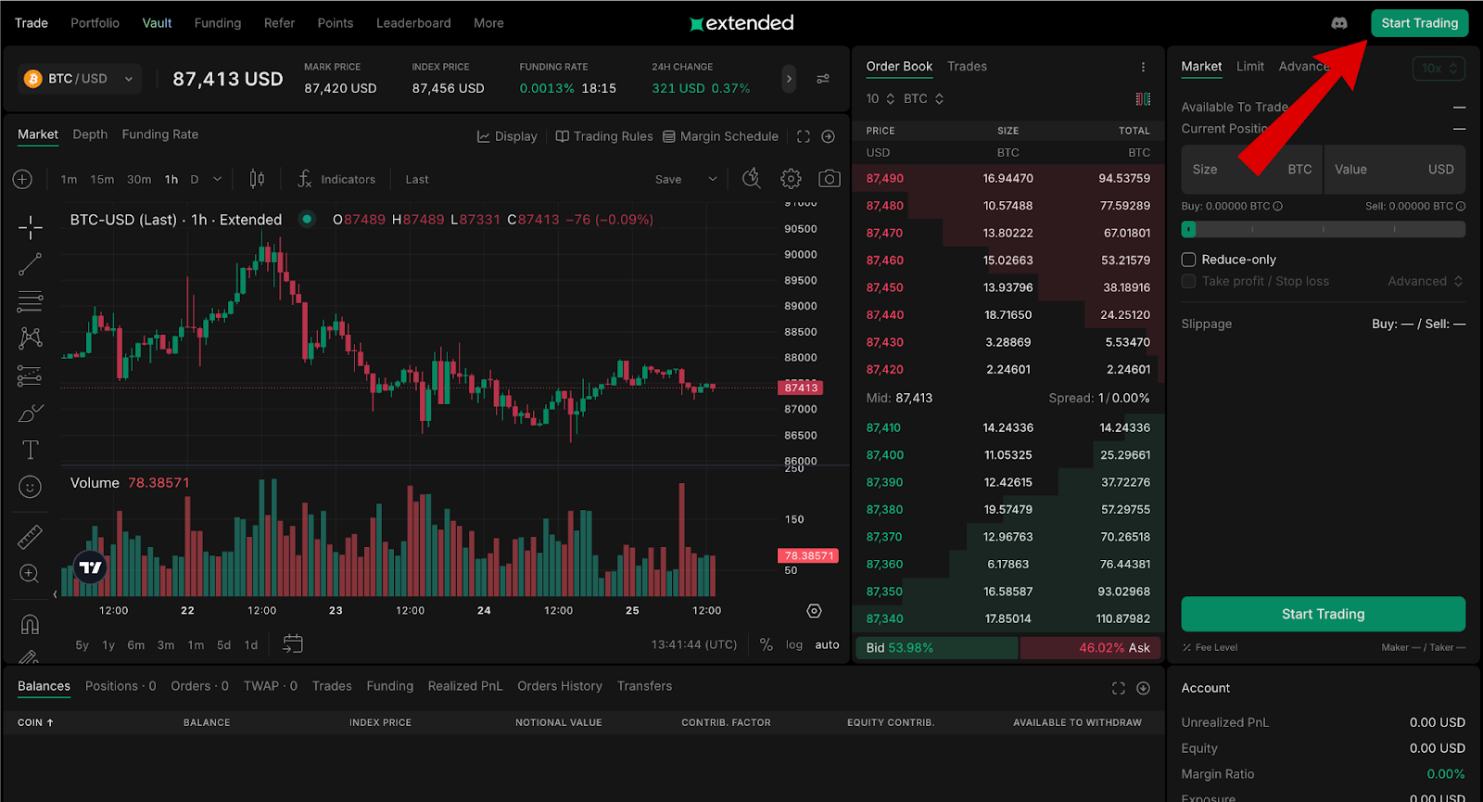Select the forecast/position projection tool
The height and width of the screenshot is (802, 1483).
(30, 376)
